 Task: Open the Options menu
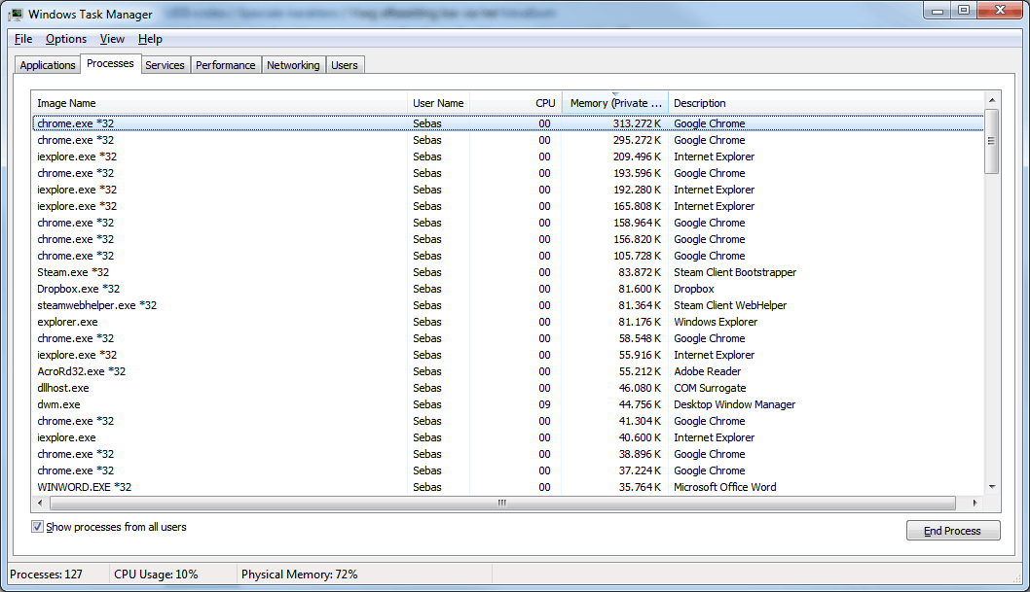coord(65,39)
